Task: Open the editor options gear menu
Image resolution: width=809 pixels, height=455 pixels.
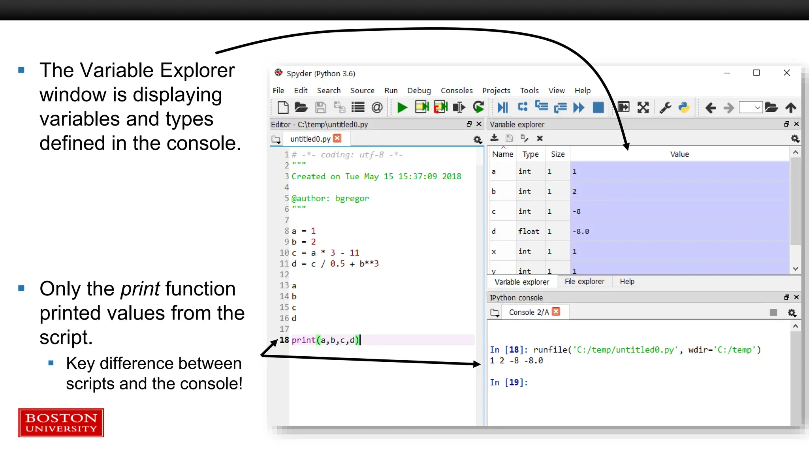Action: coord(477,139)
